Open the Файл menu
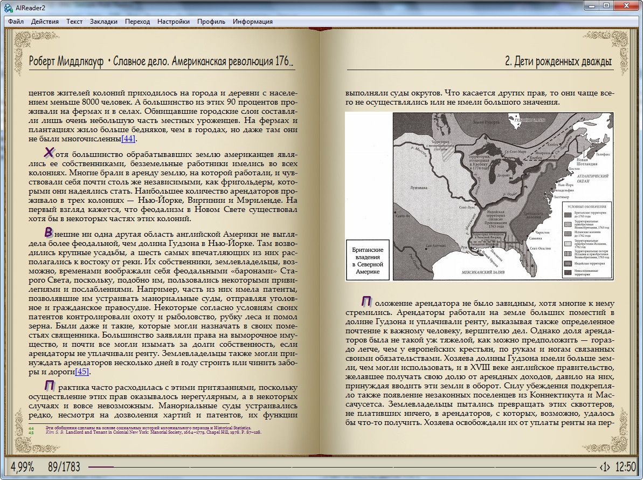This screenshot has width=643, height=480. pos(16,22)
